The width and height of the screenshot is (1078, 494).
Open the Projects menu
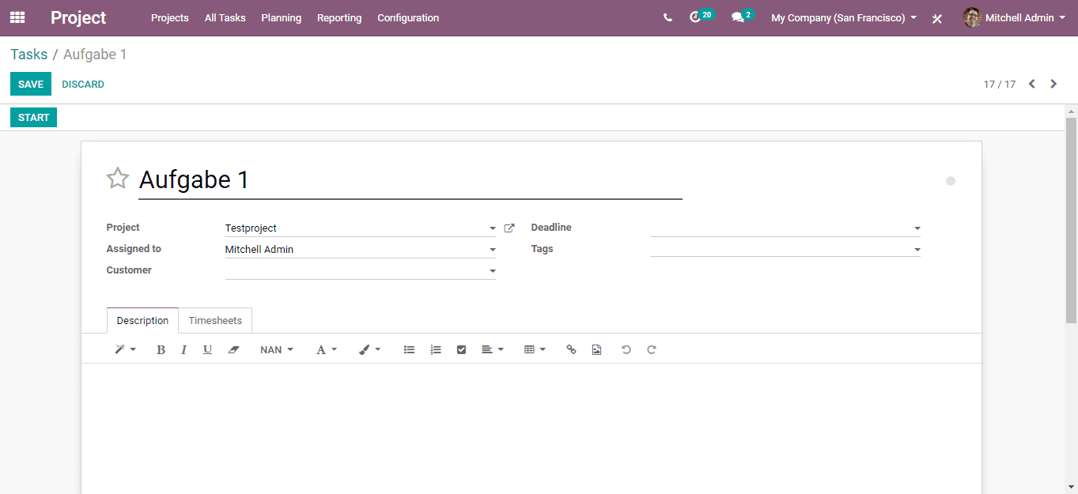(170, 17)
